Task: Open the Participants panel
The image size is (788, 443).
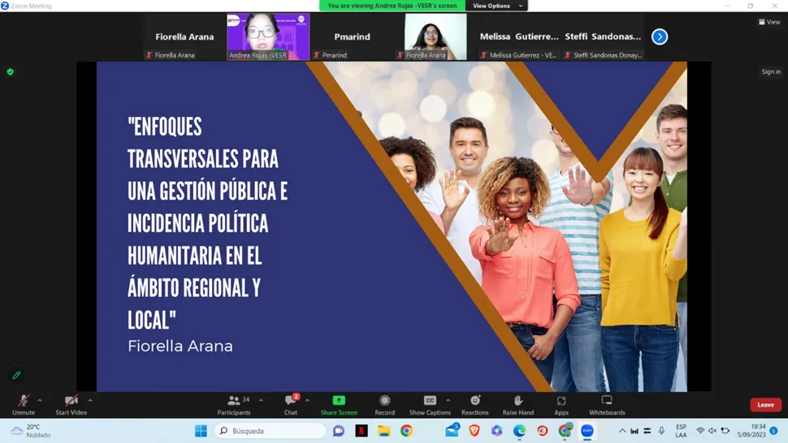Action: [234, 403]
